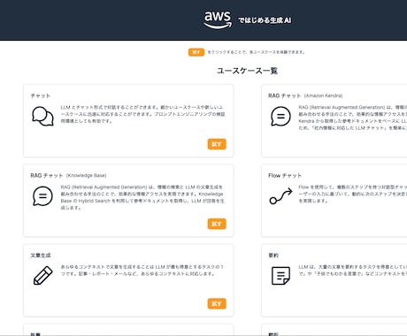
Task: Click the チャット card title
Action: click(41, 95)
